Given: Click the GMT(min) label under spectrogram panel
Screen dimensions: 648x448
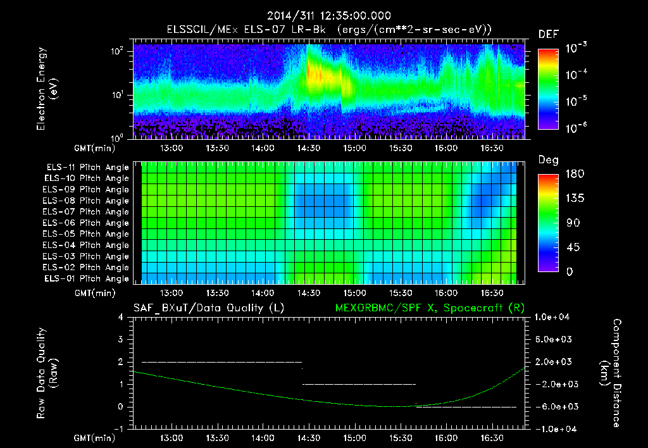Looking at the screenshot, I should click(95, 148).
